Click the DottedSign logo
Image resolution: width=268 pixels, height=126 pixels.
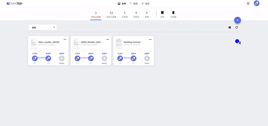tap(14, 3)
